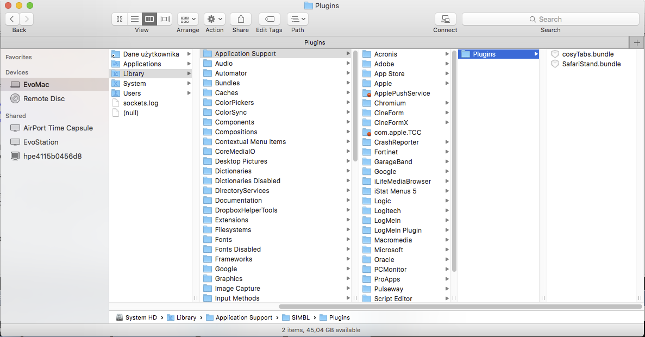This screenshot has height=337, width=645.
Task: Open the Arrange dropdown
Action: [187, 19]
